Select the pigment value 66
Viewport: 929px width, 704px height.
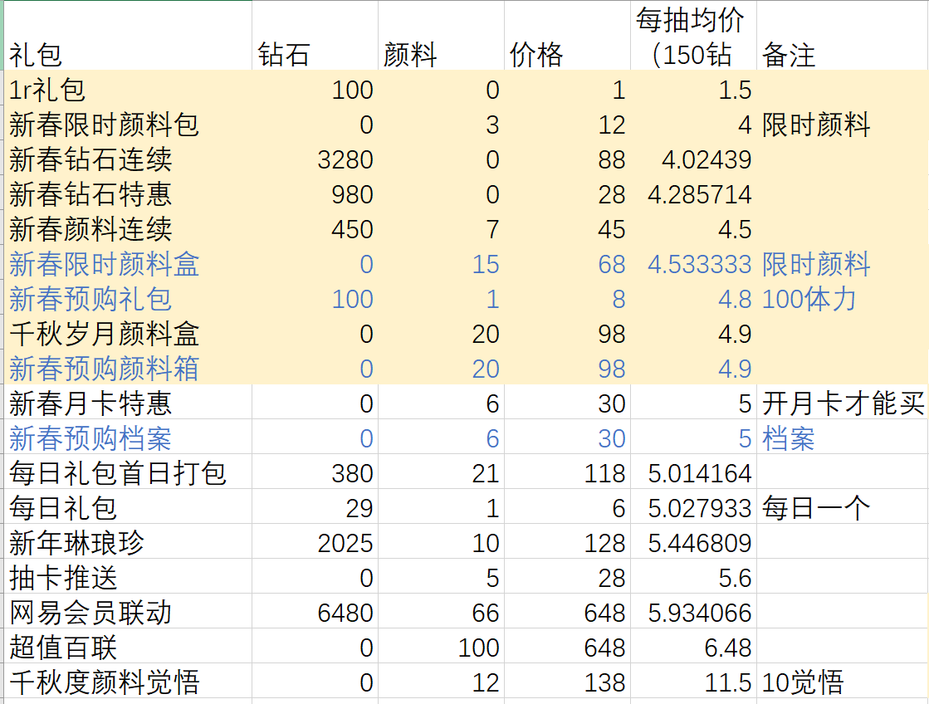click(x=485, y=614)
